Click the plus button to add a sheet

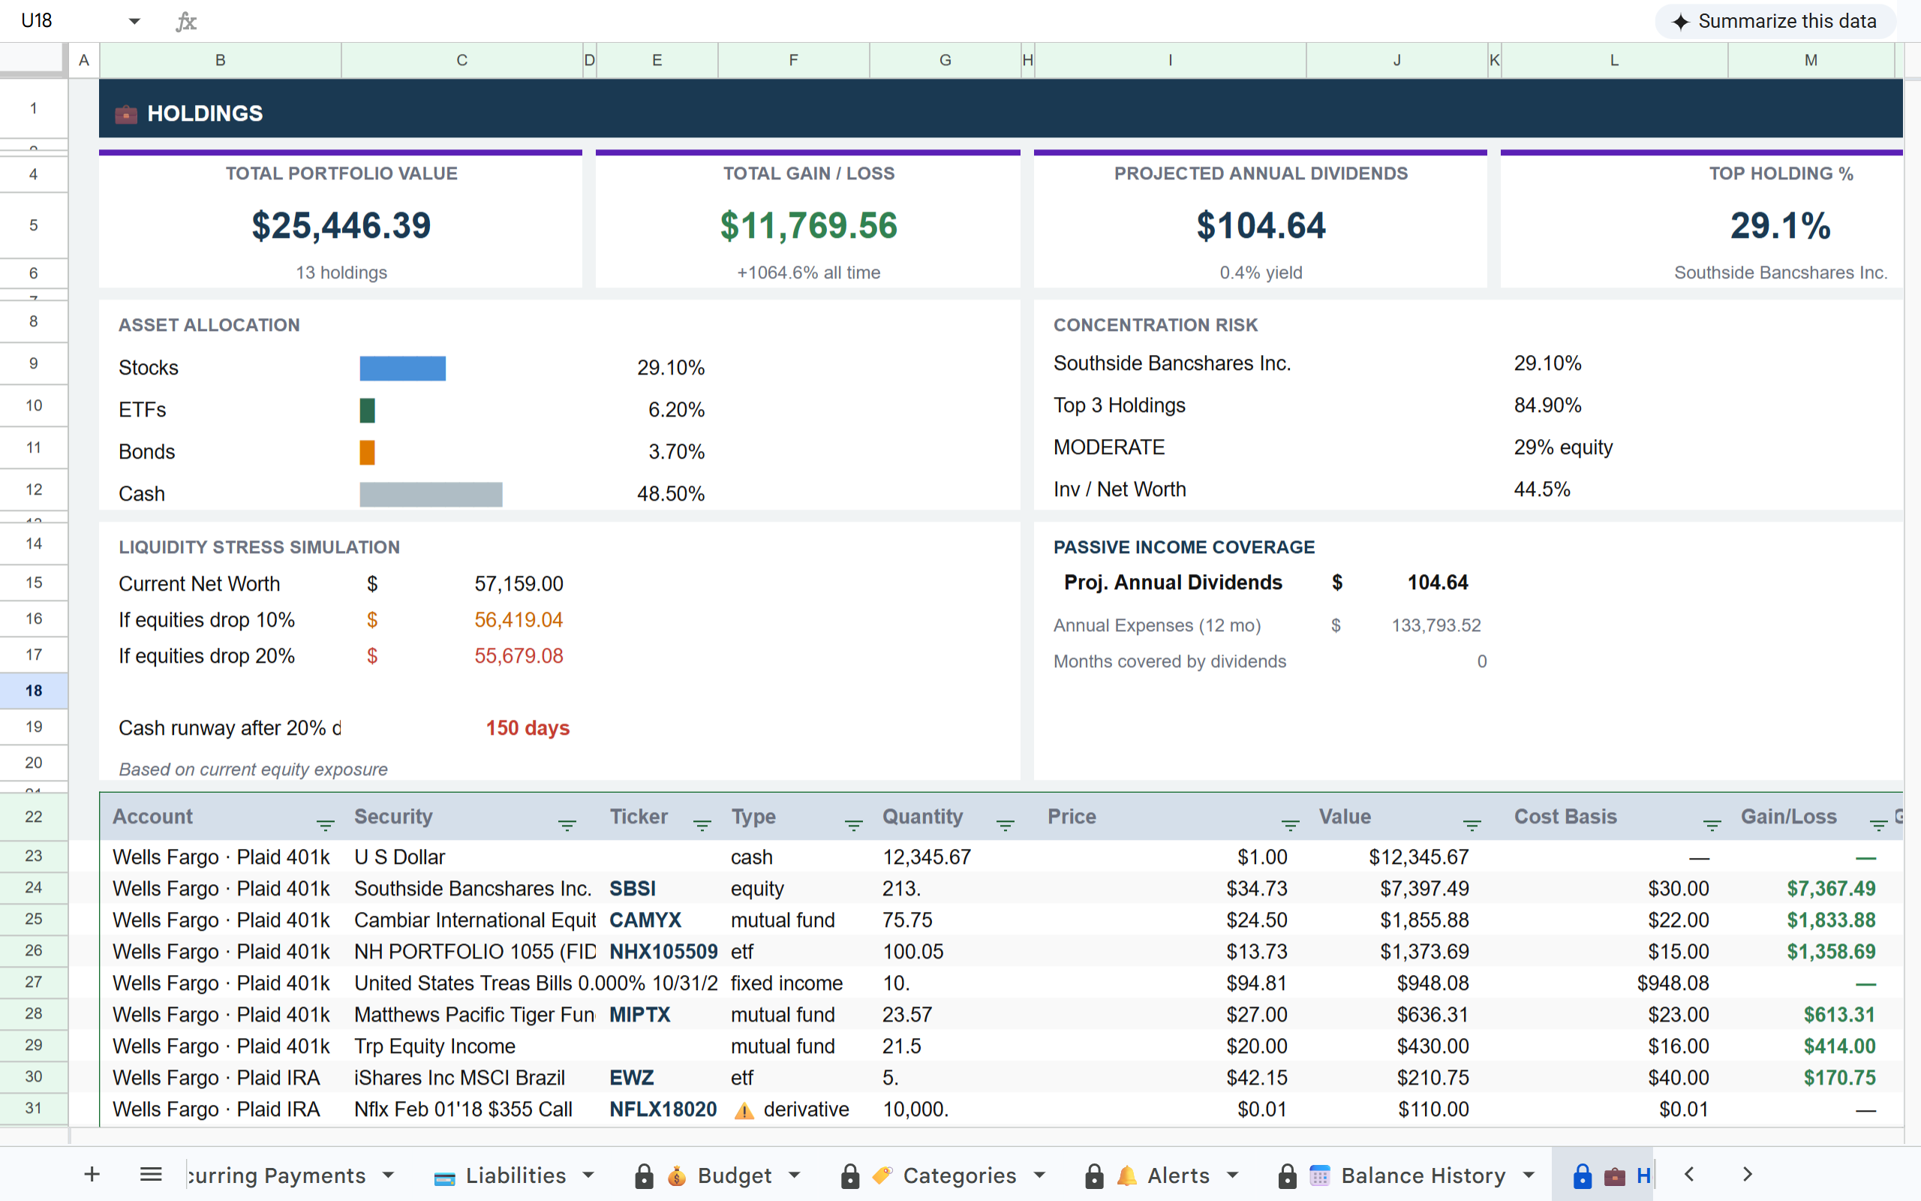(92, 1175)
